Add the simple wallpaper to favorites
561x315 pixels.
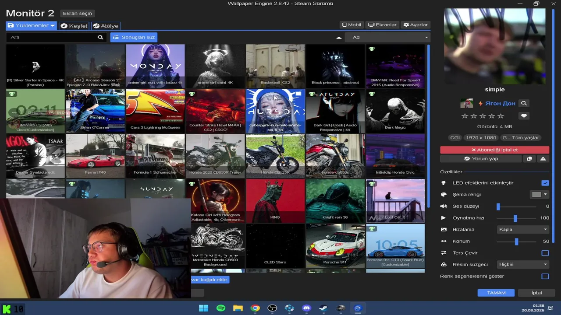point(524,116)
